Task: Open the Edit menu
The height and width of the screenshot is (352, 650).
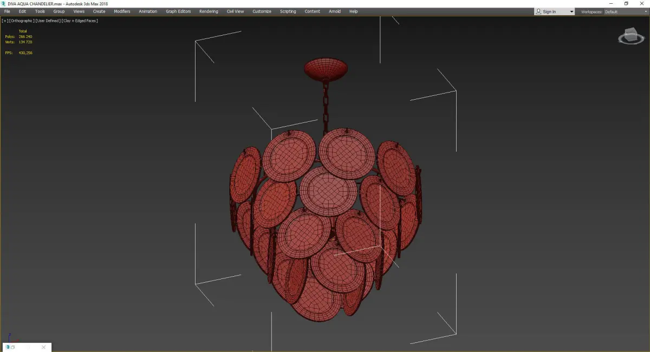Action: pyautogui.click(x=22, y=11)
